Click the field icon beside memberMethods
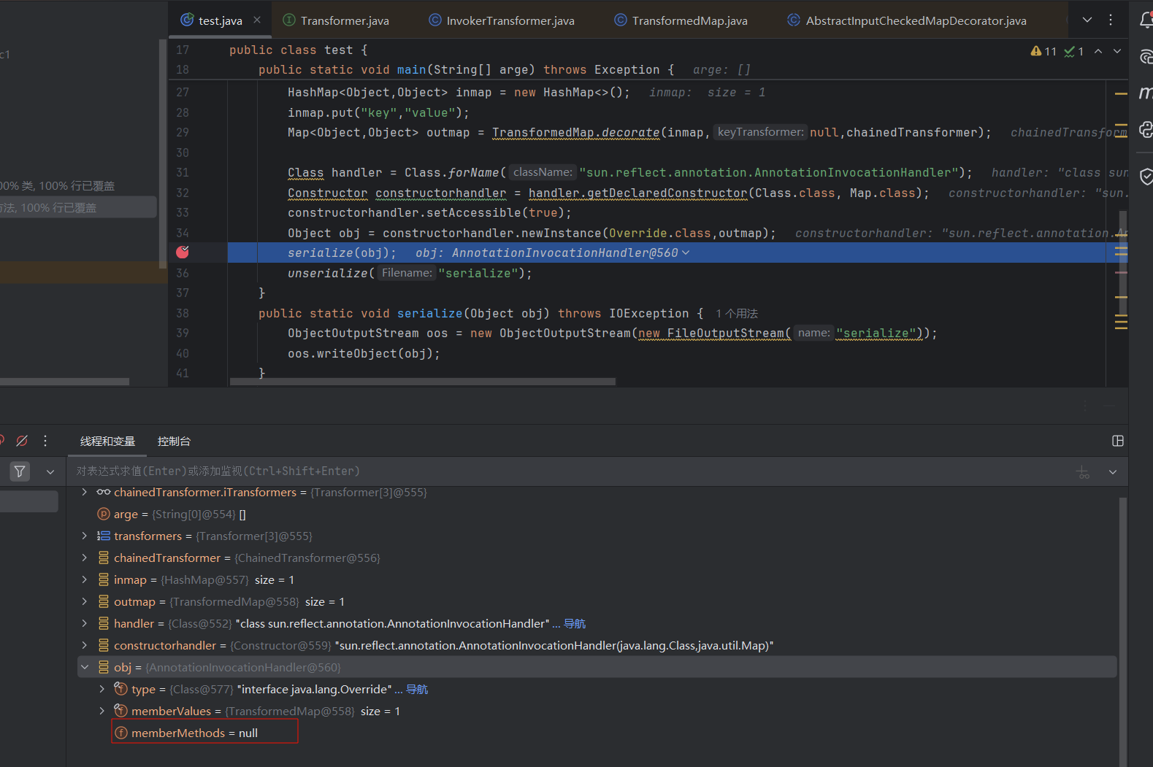This screenshot has height=767, width=1153. click(121, 733)
